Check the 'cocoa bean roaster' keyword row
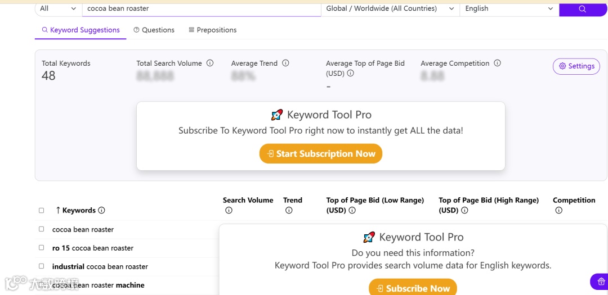This screenshot has width=608, height=295. [41, 229]
